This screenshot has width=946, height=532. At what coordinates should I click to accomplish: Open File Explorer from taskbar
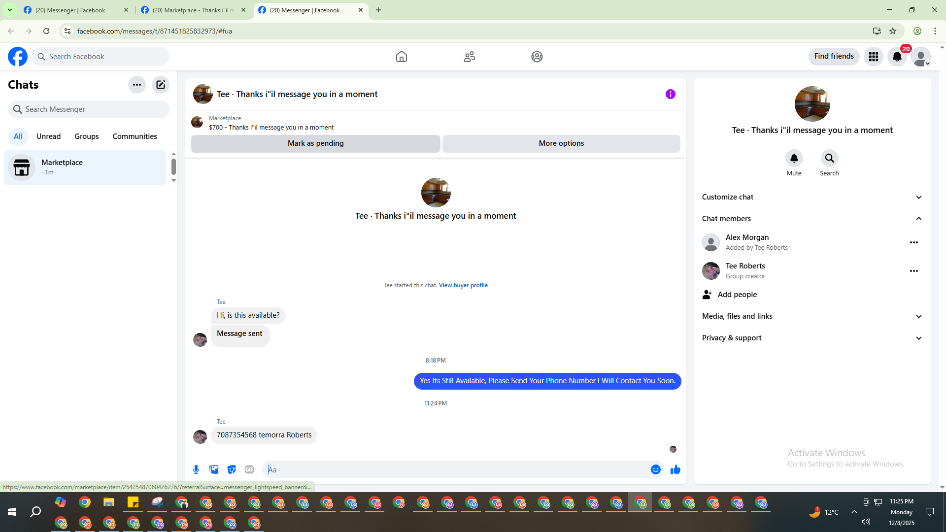point(108,502)
